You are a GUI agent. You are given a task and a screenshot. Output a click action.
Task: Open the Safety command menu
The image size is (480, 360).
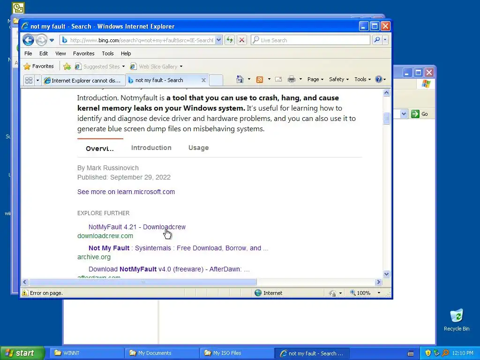pyautogui.click(x=338, y=79)
